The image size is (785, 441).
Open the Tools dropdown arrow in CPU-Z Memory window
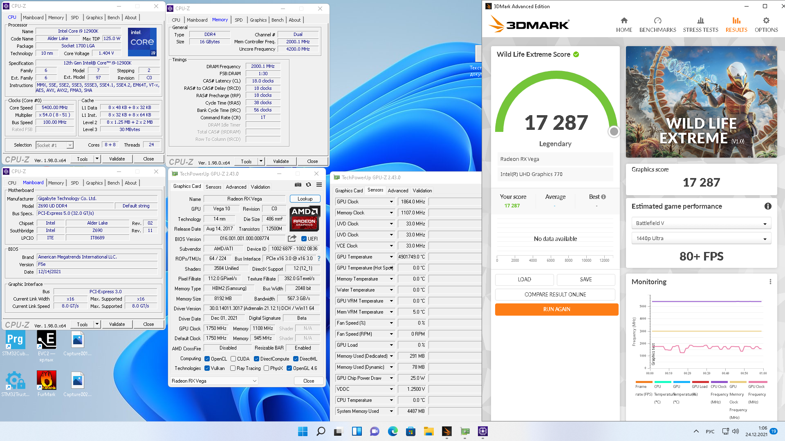261,161
